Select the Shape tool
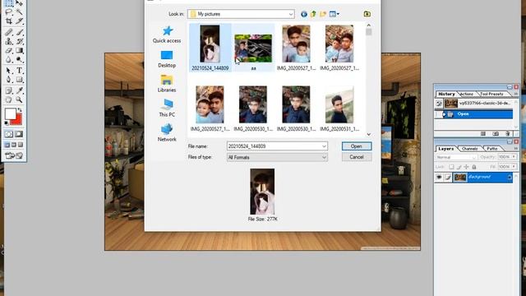 [x=20, y=80]
